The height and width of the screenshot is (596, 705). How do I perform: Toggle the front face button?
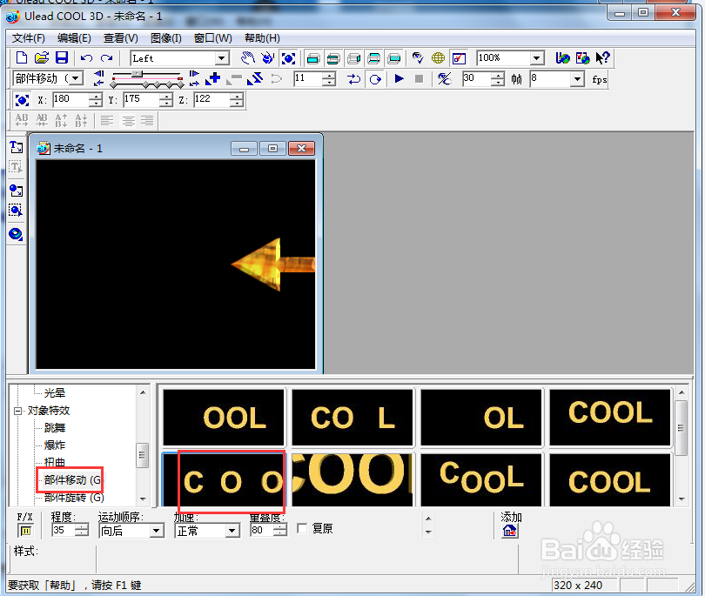[313, 58]
